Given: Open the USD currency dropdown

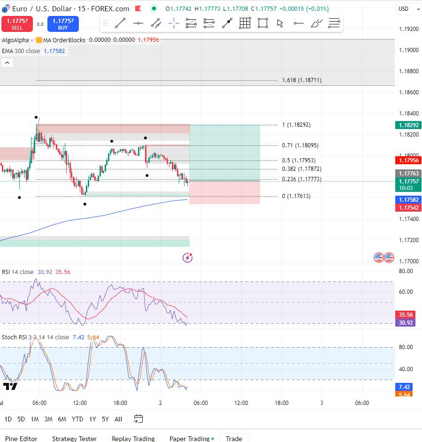Looking at the screenshot, I should click(x=408, y=8).
